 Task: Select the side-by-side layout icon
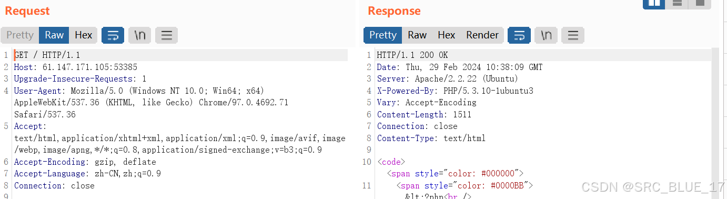654,3
